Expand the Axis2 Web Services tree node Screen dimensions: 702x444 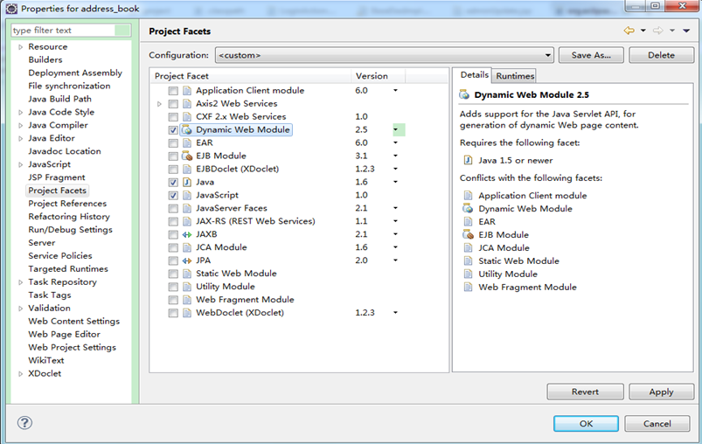(x=159, y=104)
